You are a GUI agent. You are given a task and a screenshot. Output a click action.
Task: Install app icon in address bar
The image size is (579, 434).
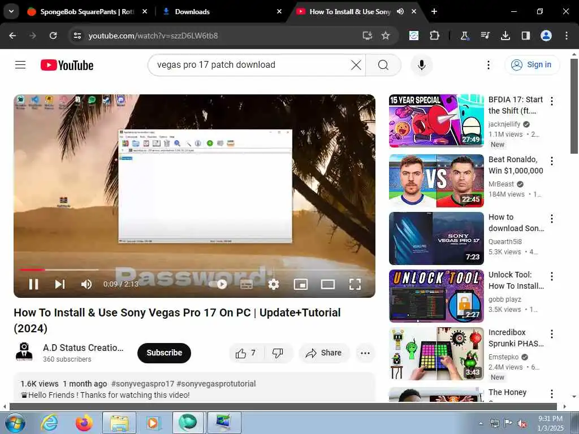pyautogui.click(x=367, y=36)
